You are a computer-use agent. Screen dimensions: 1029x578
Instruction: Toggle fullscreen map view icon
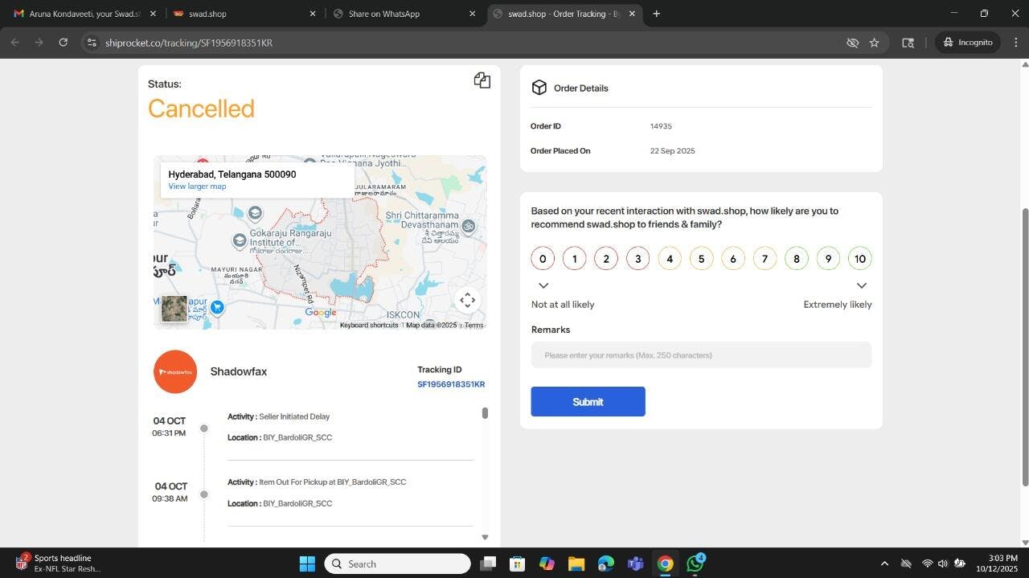pyautogui.click(x=468, y=300)
